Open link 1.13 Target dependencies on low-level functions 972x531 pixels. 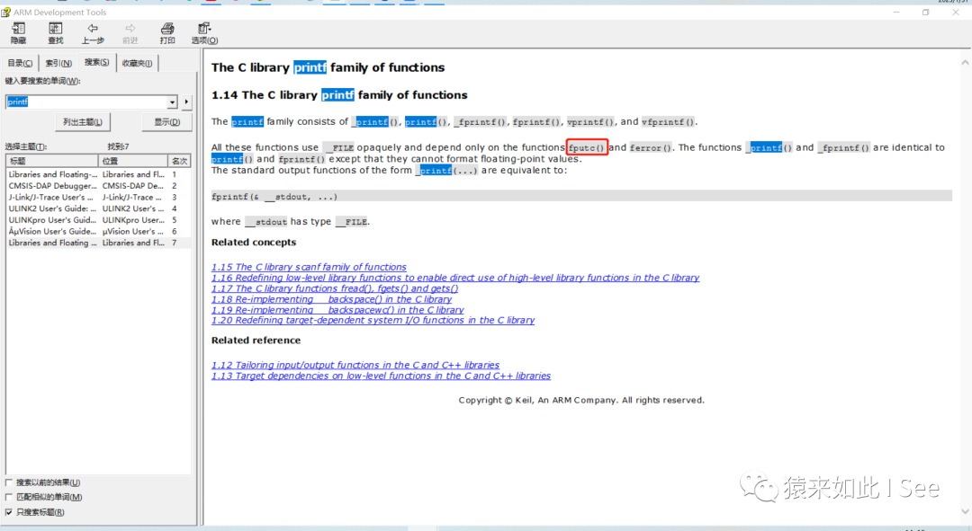381,376
